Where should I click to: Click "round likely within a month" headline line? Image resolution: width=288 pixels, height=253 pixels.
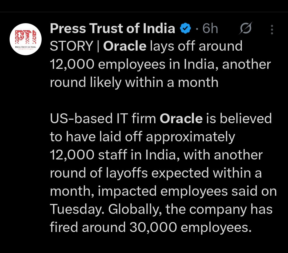(x=134, y=82)
